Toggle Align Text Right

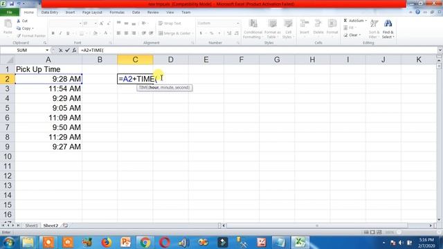(x=134, y=33)
